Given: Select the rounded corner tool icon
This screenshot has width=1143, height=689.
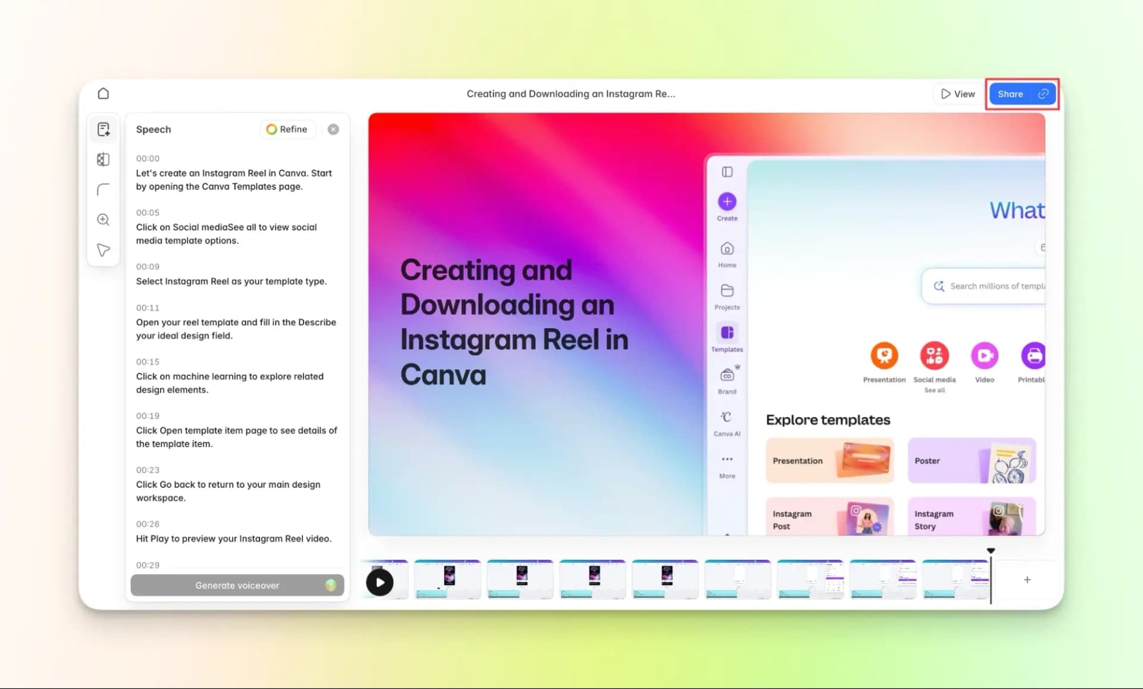Looking at the screenshot, I should tap(103, 189).
